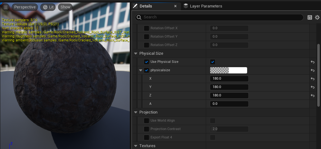321x149 pixels.
Task: Open the physicalsize color swatch picker
Action: click(228, 70)
